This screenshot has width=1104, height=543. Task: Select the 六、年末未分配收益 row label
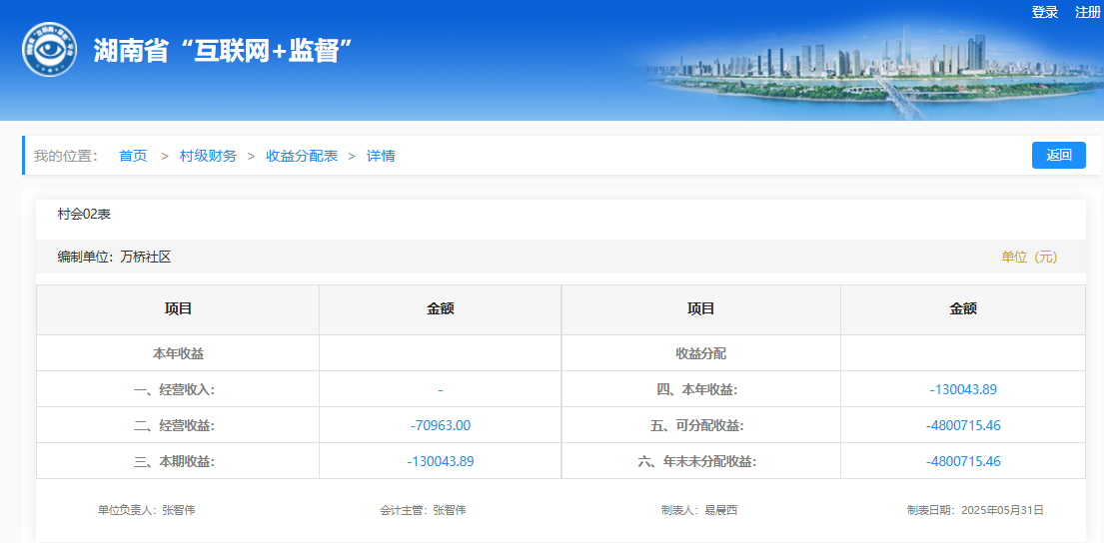click(x=696, y=461)
